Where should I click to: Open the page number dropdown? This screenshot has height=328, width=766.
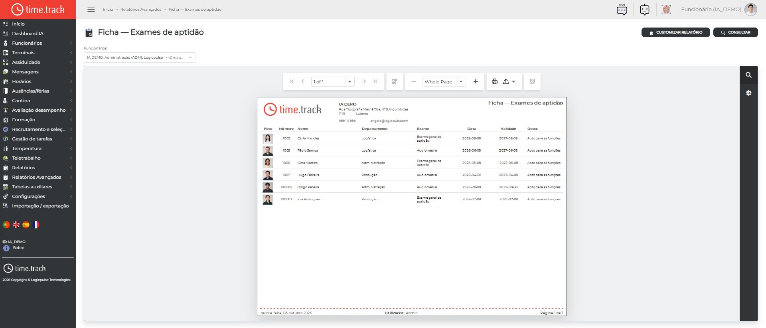pyautogui.click(x=349, y=81)
